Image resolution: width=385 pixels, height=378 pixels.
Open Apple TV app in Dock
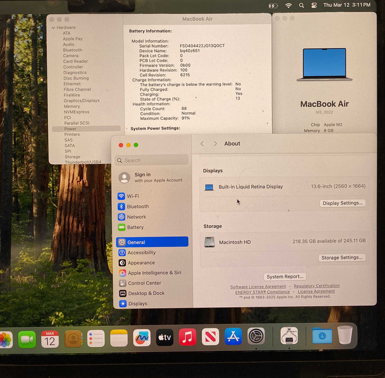point(165,337)
